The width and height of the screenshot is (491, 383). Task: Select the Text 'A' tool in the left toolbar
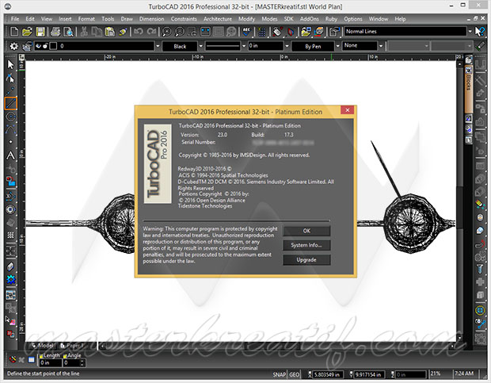10,155
